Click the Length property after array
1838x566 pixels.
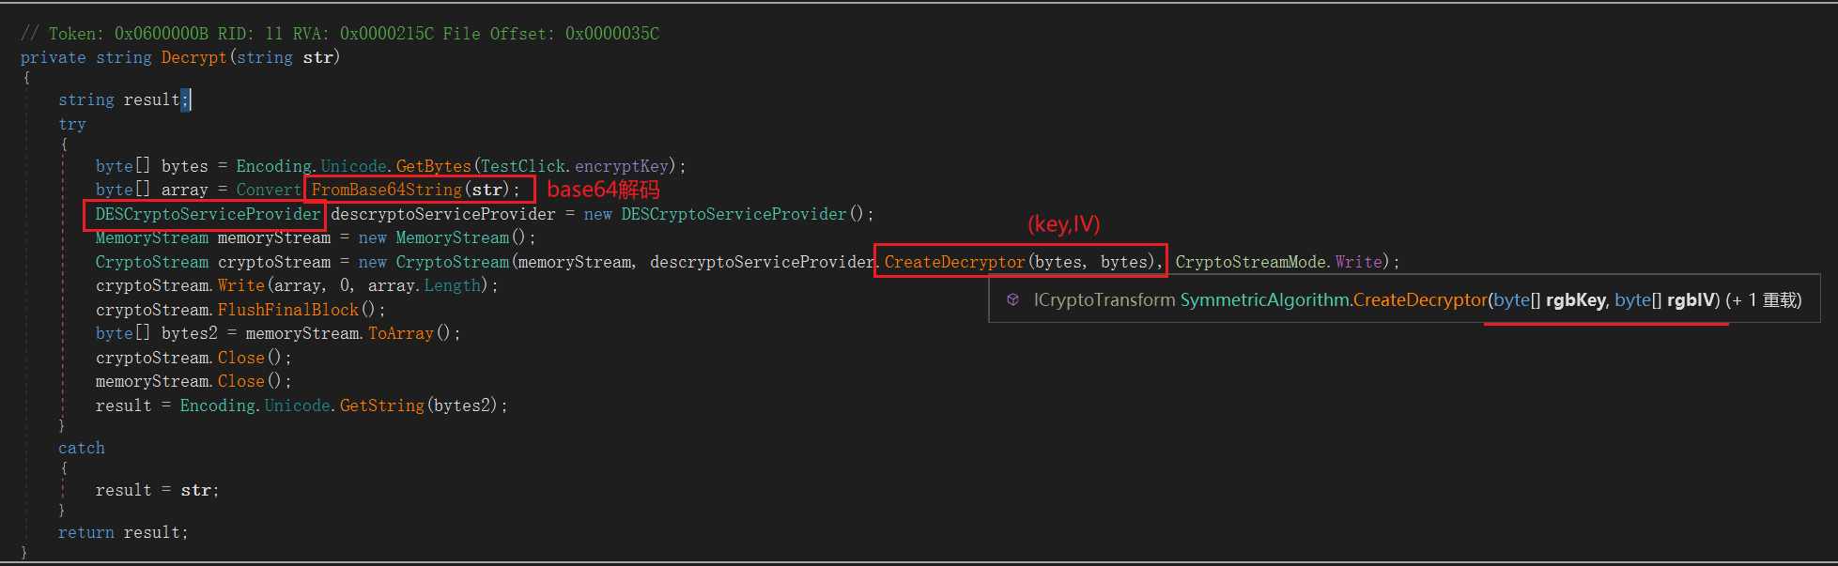coord(452,285)
